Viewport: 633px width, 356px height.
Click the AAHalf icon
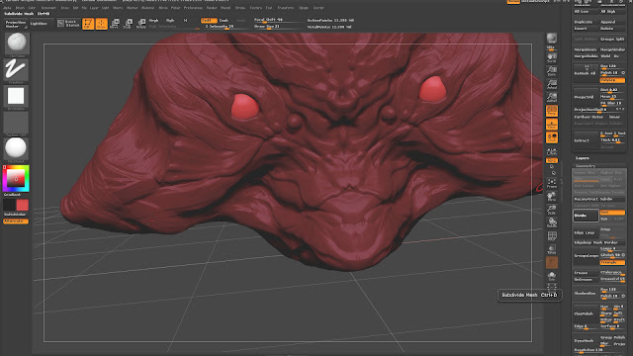pyautogui.click(x=552, y=98)
